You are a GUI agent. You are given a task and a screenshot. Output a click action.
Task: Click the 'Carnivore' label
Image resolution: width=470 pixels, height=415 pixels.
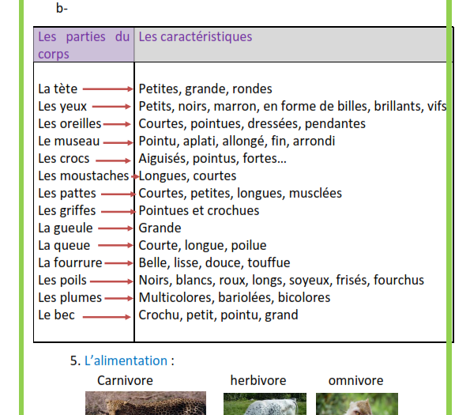tap(125, 380)
